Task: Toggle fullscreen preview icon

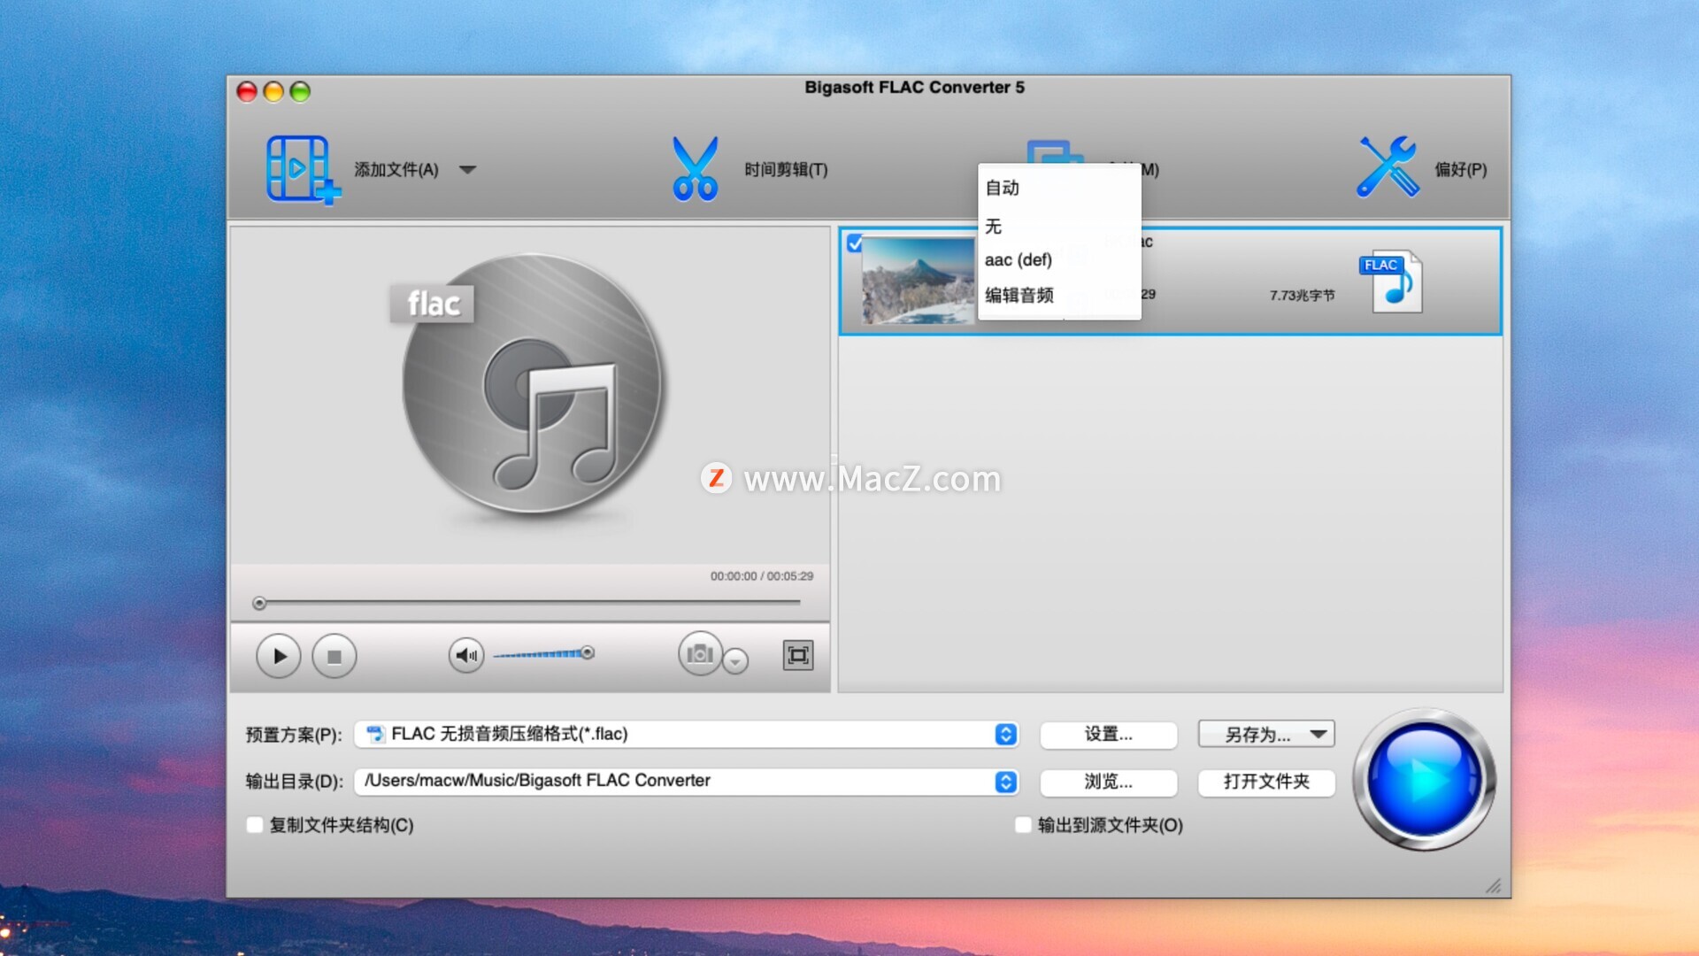Action: tap(798, 655)
